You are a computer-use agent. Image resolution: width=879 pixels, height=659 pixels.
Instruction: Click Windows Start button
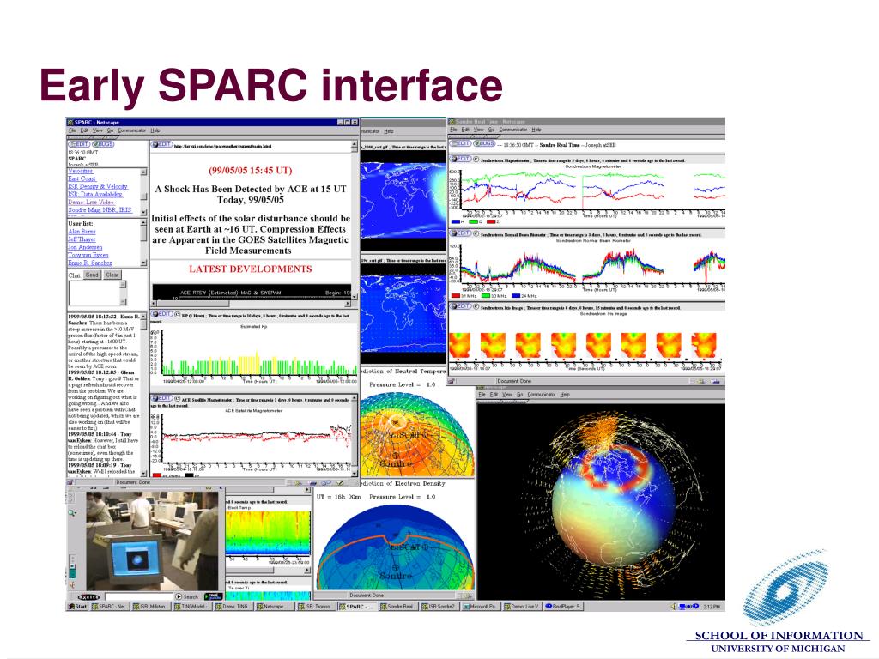(77, 607)
